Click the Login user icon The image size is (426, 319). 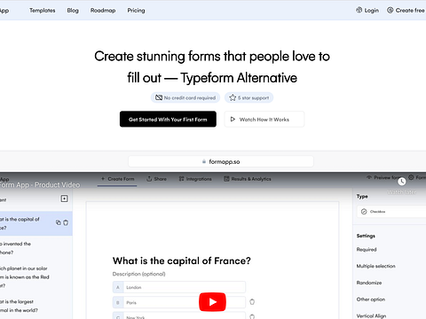[359, 10]
